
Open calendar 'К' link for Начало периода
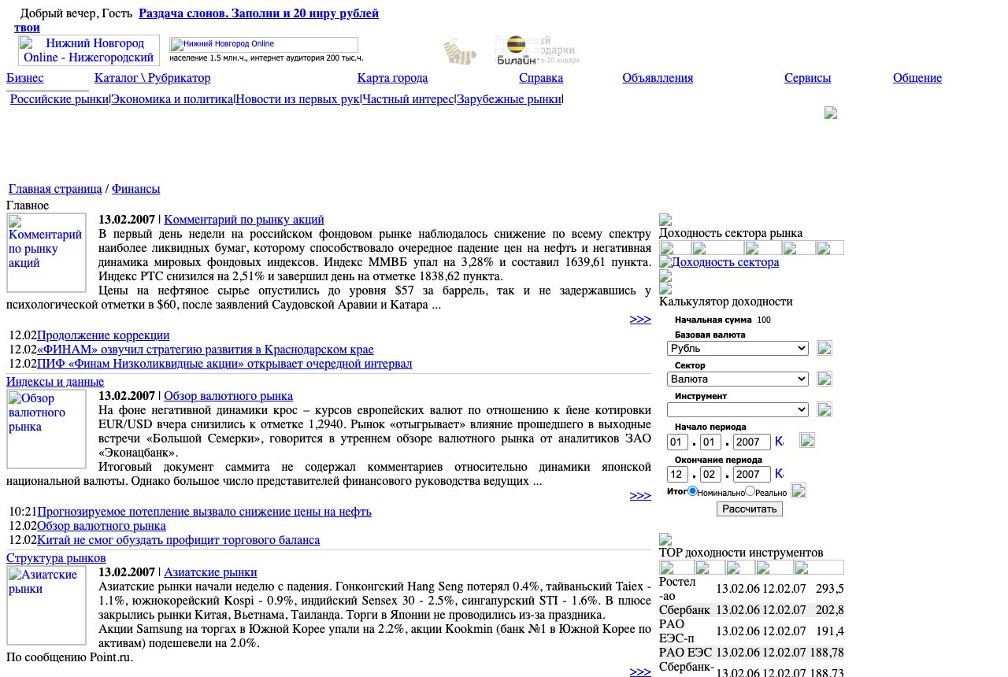pos(779,442)
